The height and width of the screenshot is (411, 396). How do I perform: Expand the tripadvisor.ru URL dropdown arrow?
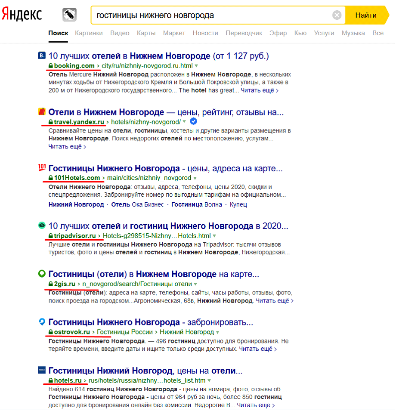coord(214,236)
